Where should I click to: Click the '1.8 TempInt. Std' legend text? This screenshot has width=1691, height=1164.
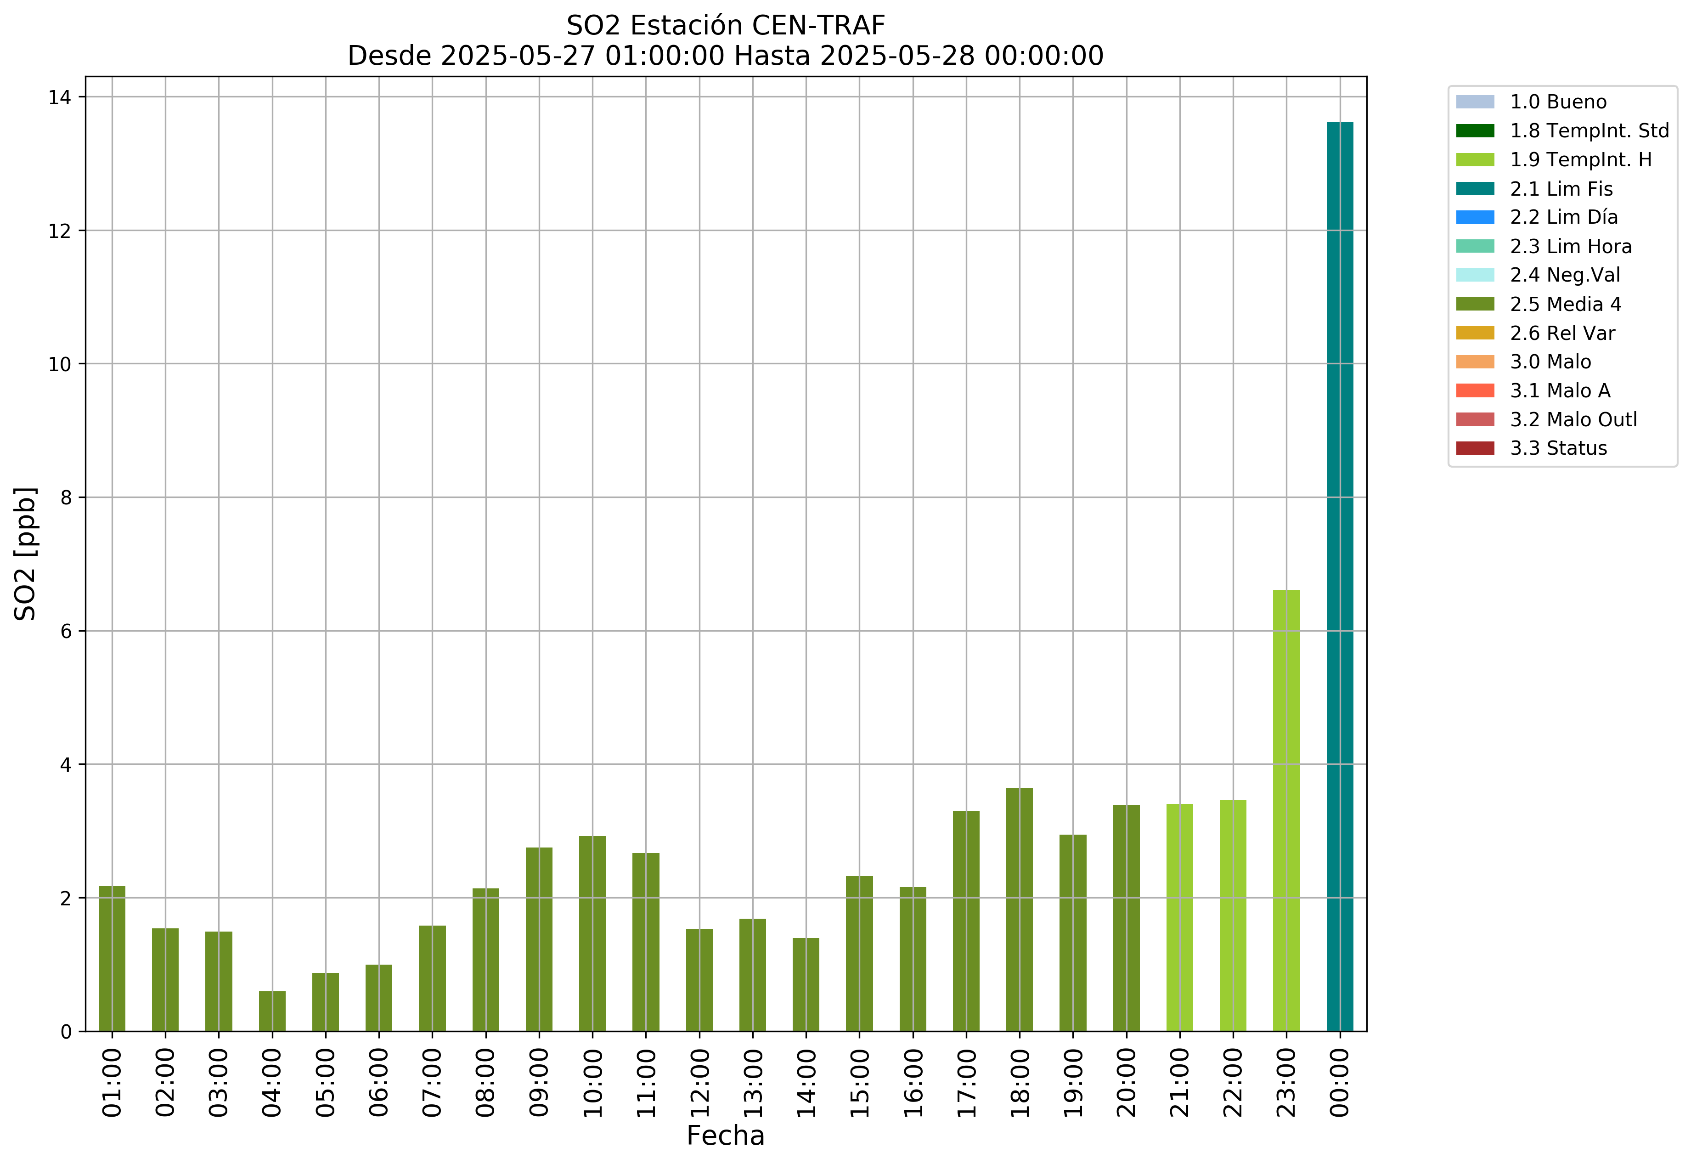[x=1590, y=131]
